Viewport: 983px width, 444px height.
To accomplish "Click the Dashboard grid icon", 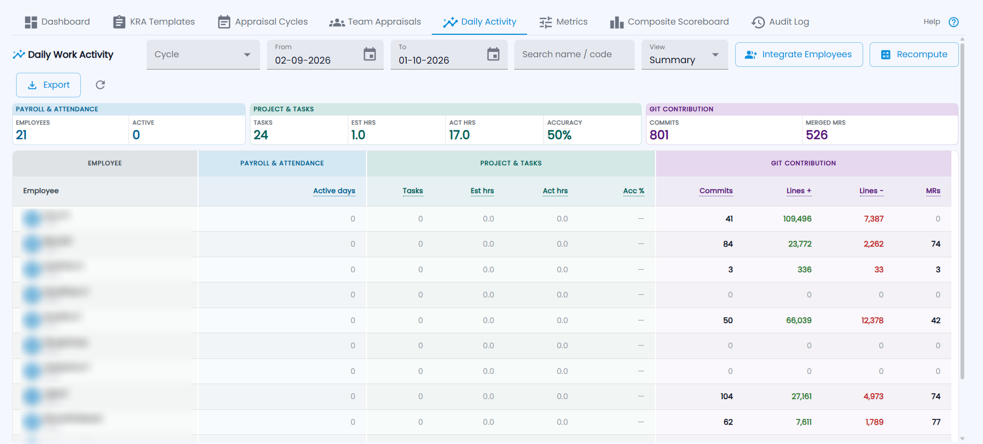I will [31, 22].
